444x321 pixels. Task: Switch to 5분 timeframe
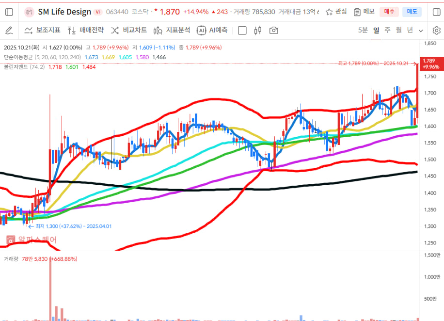pos(363,31)
